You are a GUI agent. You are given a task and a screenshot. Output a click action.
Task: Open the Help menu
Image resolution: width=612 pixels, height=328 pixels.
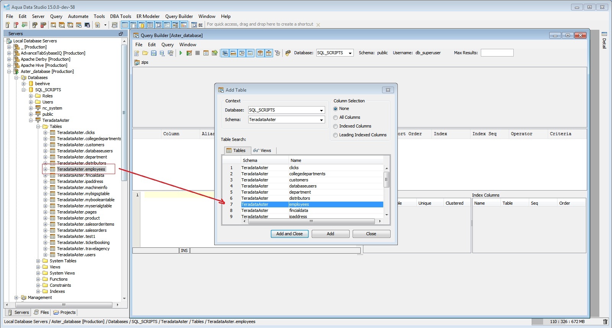coord(226,16)
